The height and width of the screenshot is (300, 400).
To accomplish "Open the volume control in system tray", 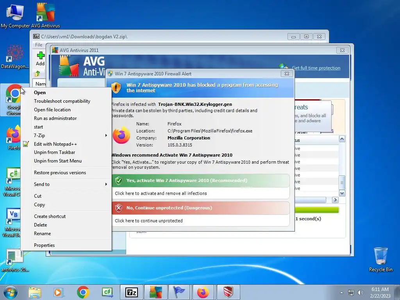I will pyautogui.click(x=360, y=293).
